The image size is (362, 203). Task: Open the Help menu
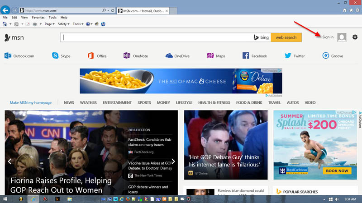tap(64, 18)
